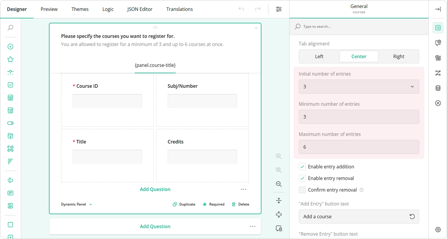Open survey settings via the sliders icon
447x239 pixels.
(279, 9)
